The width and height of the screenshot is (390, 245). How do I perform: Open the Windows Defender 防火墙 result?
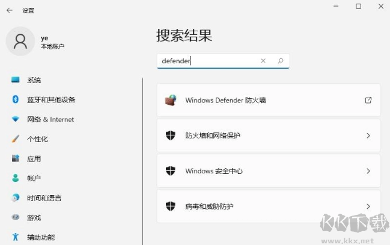(225, 101)
